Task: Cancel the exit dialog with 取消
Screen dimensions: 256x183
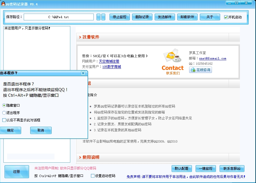Action: point(41,130)
